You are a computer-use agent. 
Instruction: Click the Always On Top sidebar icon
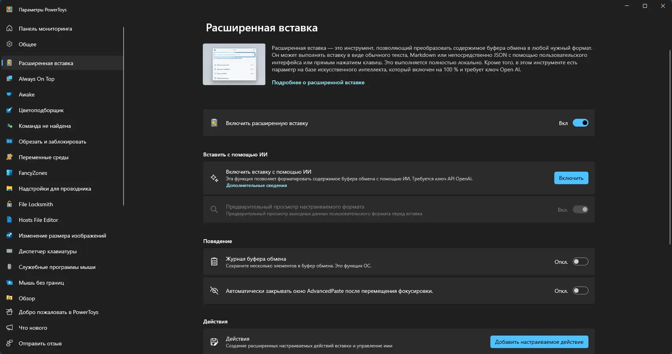click(9, 79)
